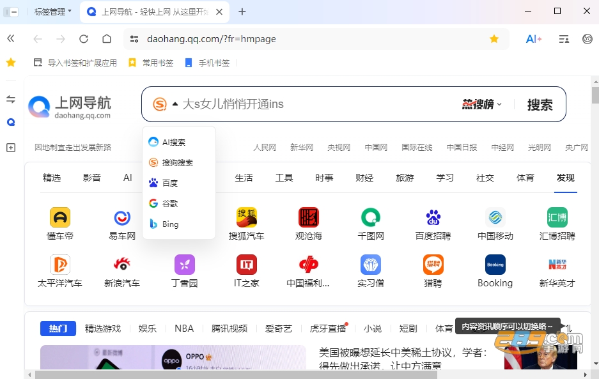Screen dimensions: 599x379
Task: Open the browser home page
Action: click(107, 39)
